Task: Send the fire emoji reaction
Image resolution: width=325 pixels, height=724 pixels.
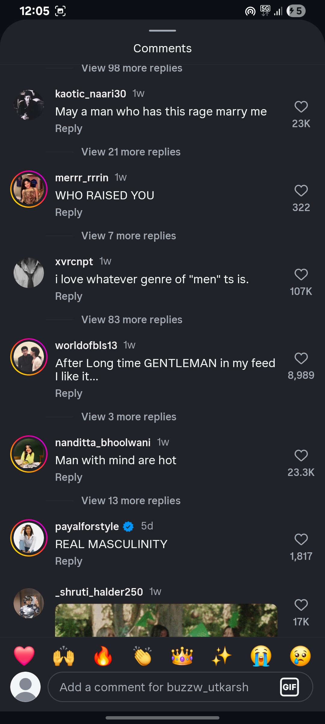Action: pyautogui.click(x=103, y=656)
